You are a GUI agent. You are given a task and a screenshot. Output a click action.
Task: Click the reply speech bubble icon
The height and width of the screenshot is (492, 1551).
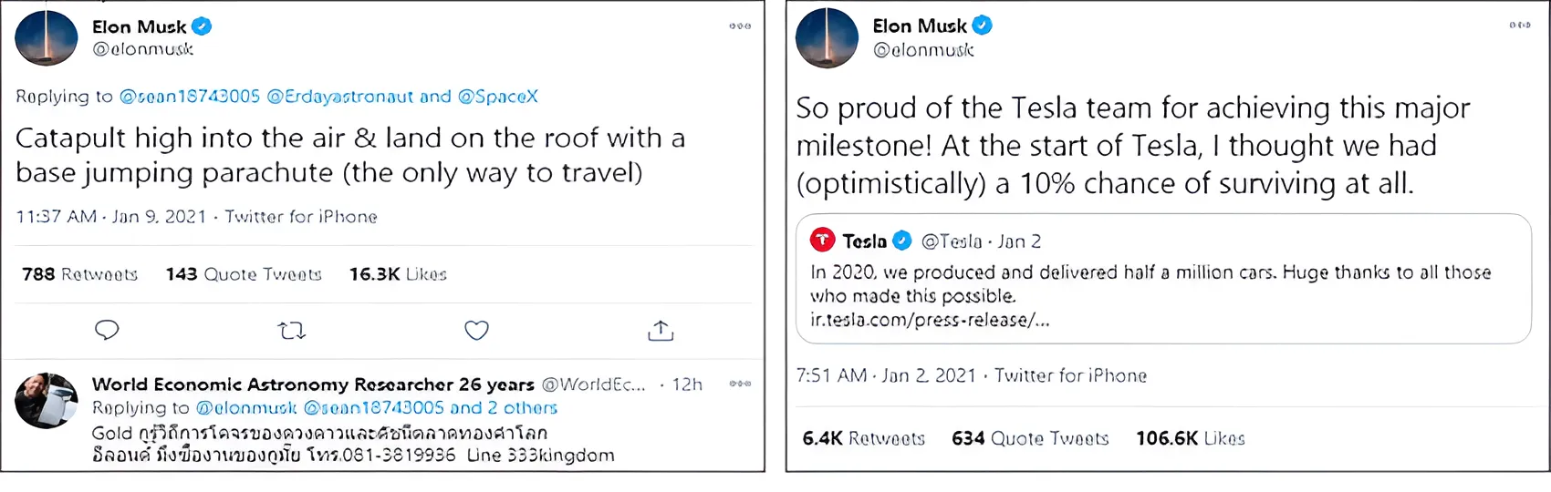[107, 330]
